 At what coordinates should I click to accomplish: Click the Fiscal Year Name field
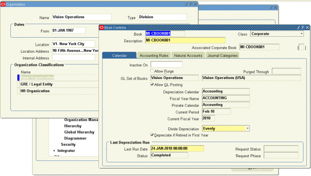[226, 98]
